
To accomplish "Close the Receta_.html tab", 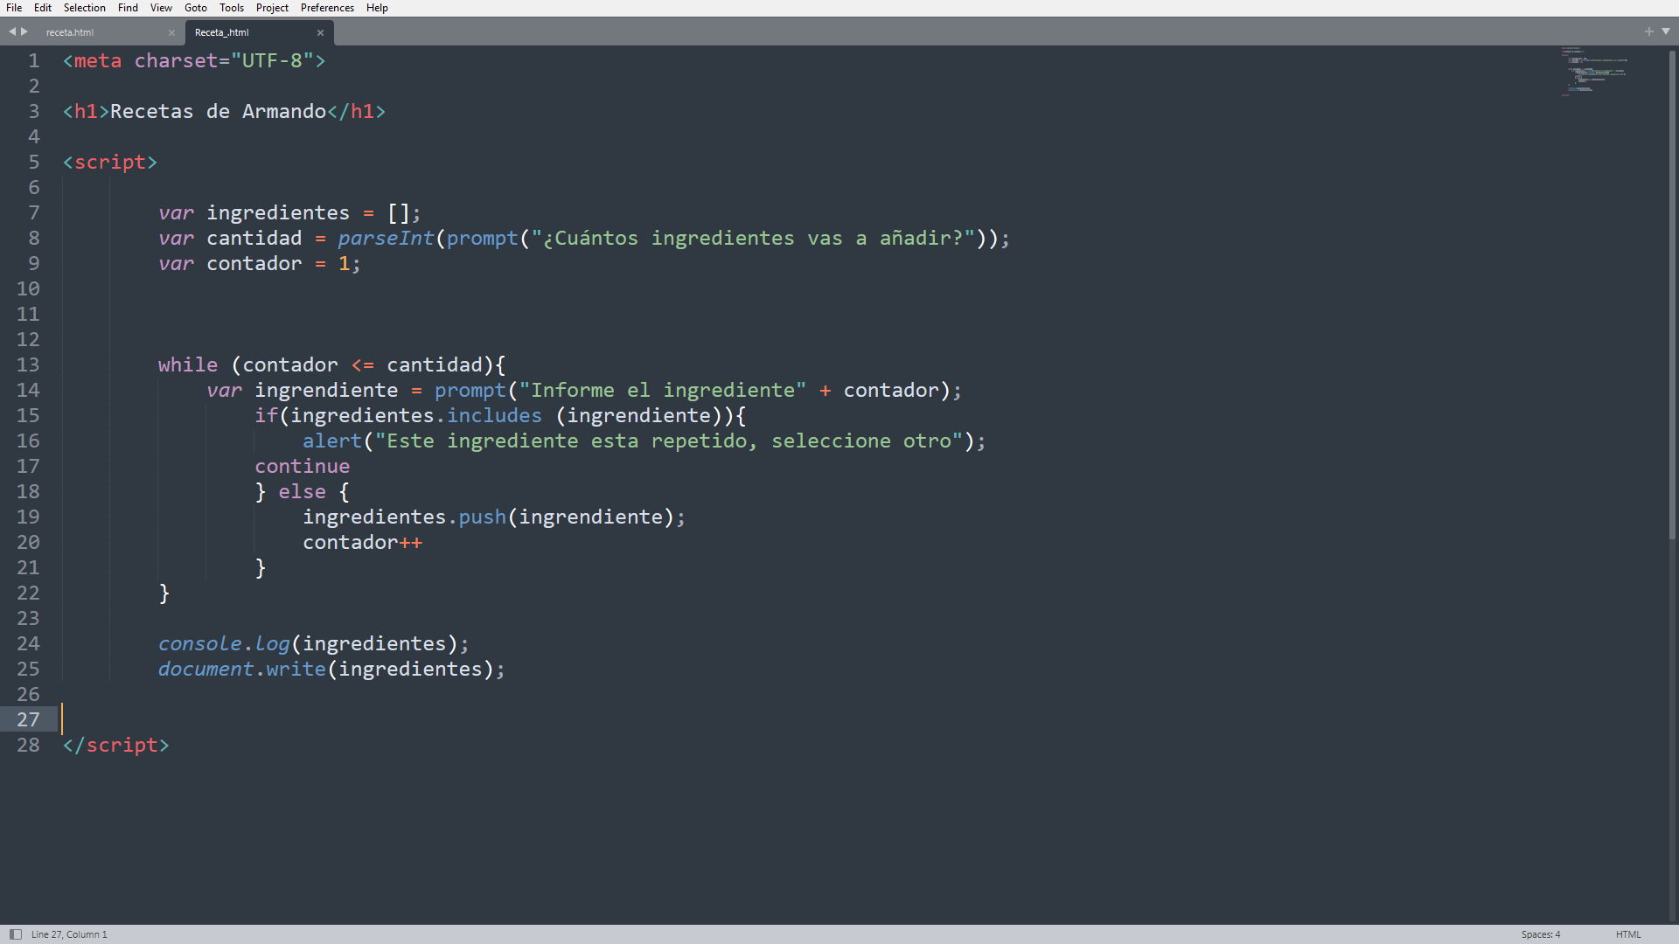I will (x=320, y=33).
